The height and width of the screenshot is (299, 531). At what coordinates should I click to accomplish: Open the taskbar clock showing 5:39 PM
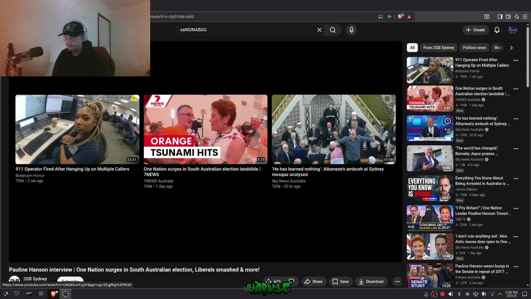click(511, 294)
